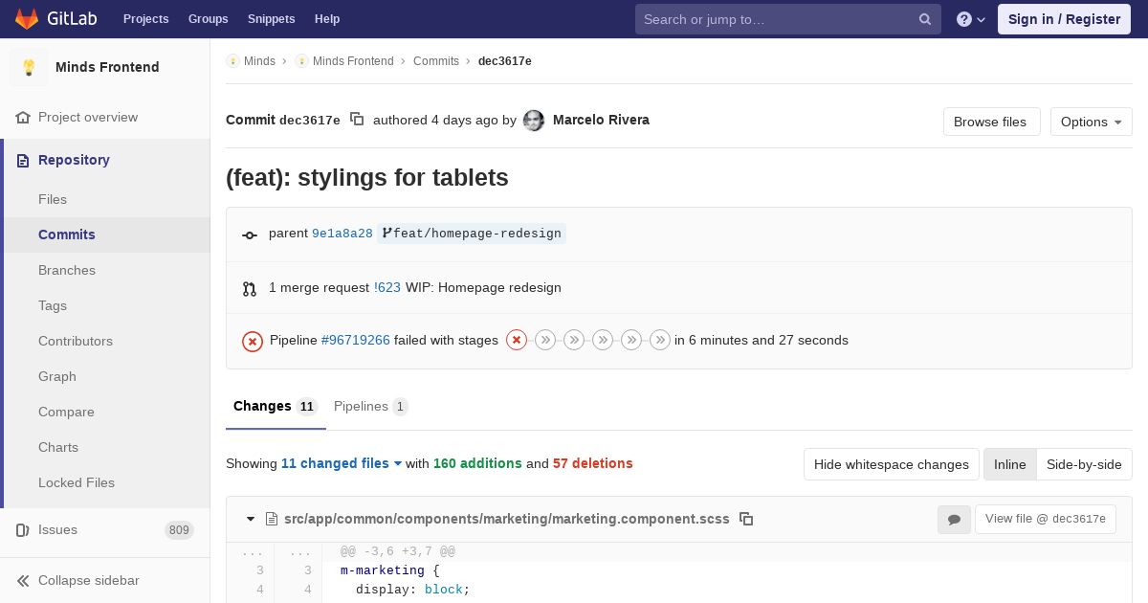Screen dimensions: 1148x603
Task: Expand the 11 changed files list
Action: 341,463
